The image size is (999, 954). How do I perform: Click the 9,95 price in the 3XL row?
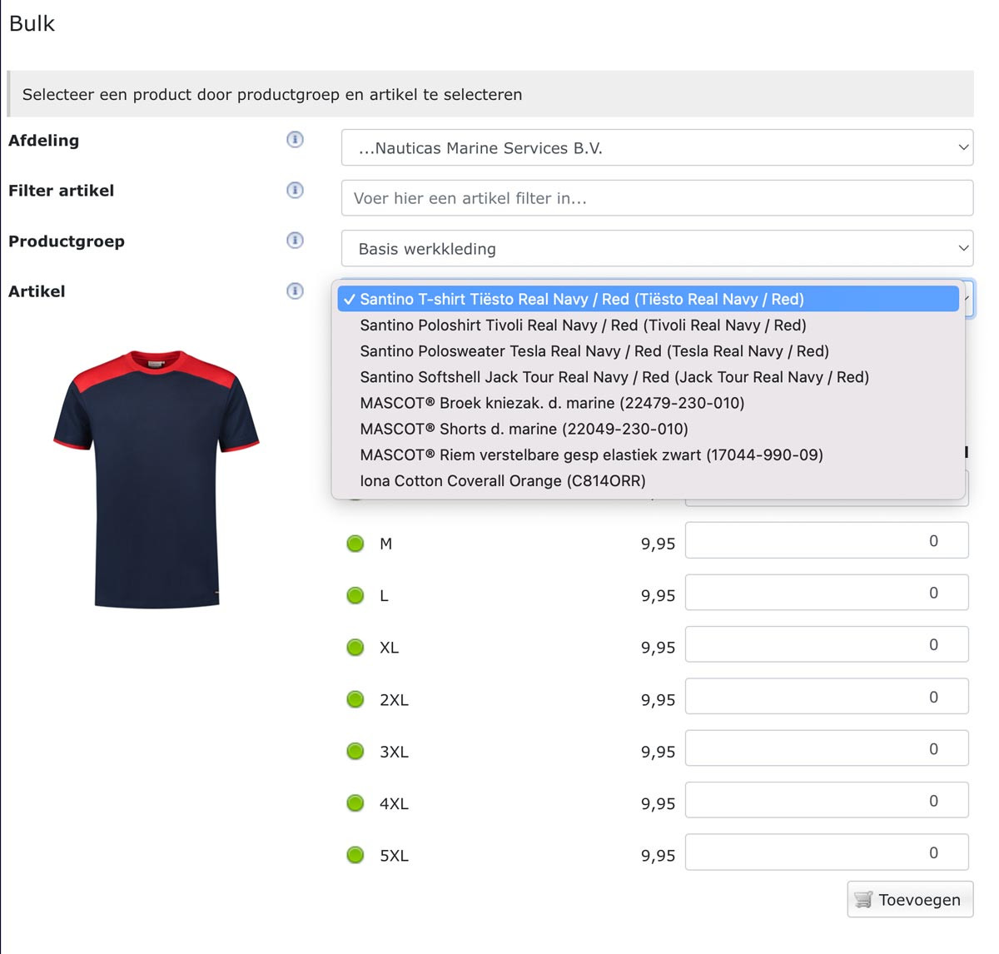pos(658,752)
